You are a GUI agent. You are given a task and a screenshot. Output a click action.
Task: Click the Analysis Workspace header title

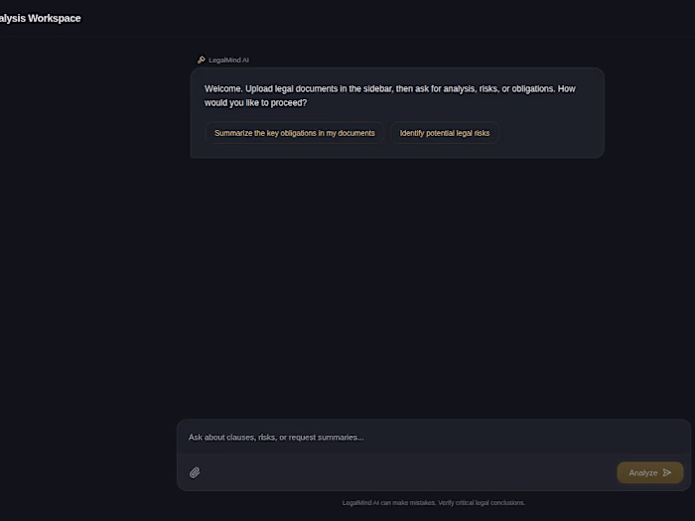click(x=41, y=18)
